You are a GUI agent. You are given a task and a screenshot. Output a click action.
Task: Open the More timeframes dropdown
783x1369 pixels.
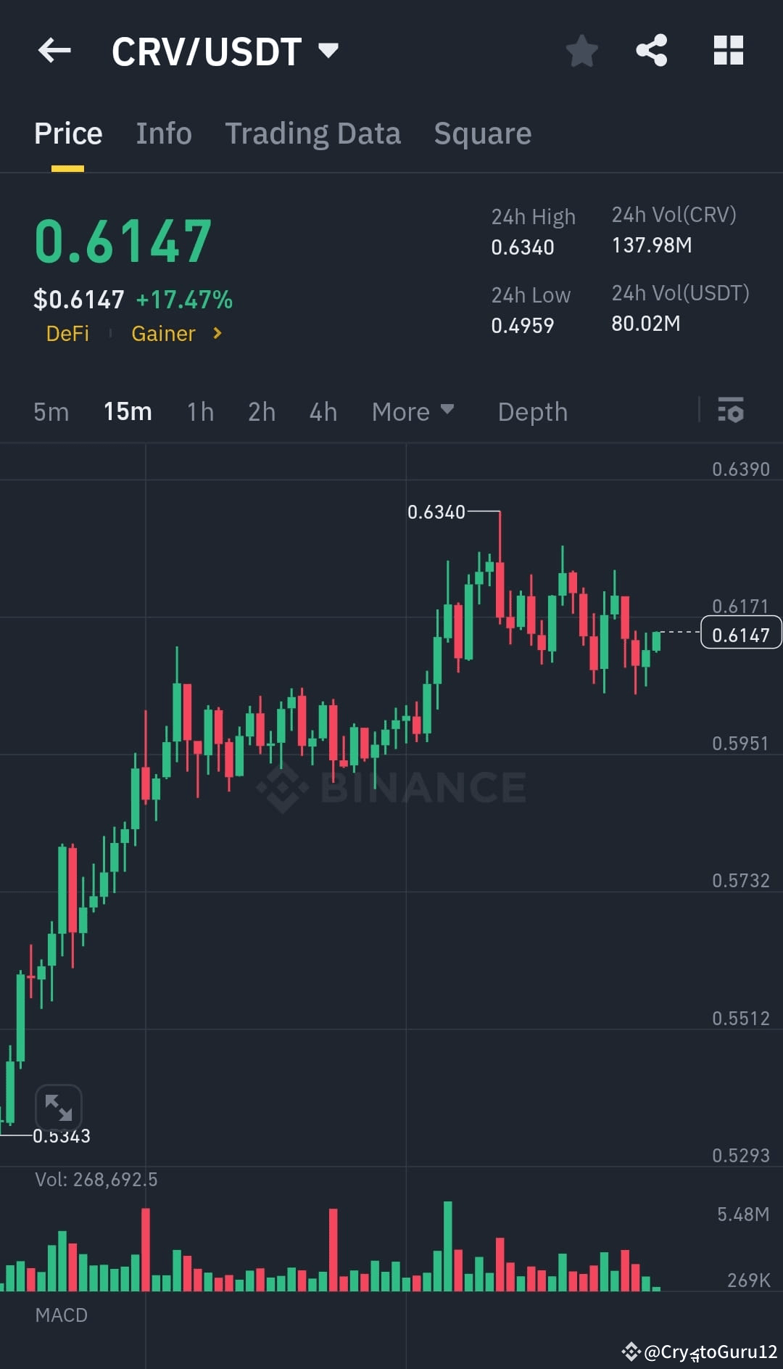point(413,411)
